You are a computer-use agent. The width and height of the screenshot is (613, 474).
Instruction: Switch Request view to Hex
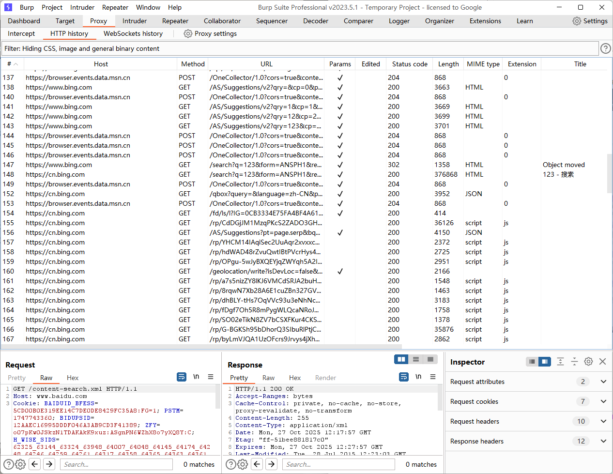click(x=73, y=378)
